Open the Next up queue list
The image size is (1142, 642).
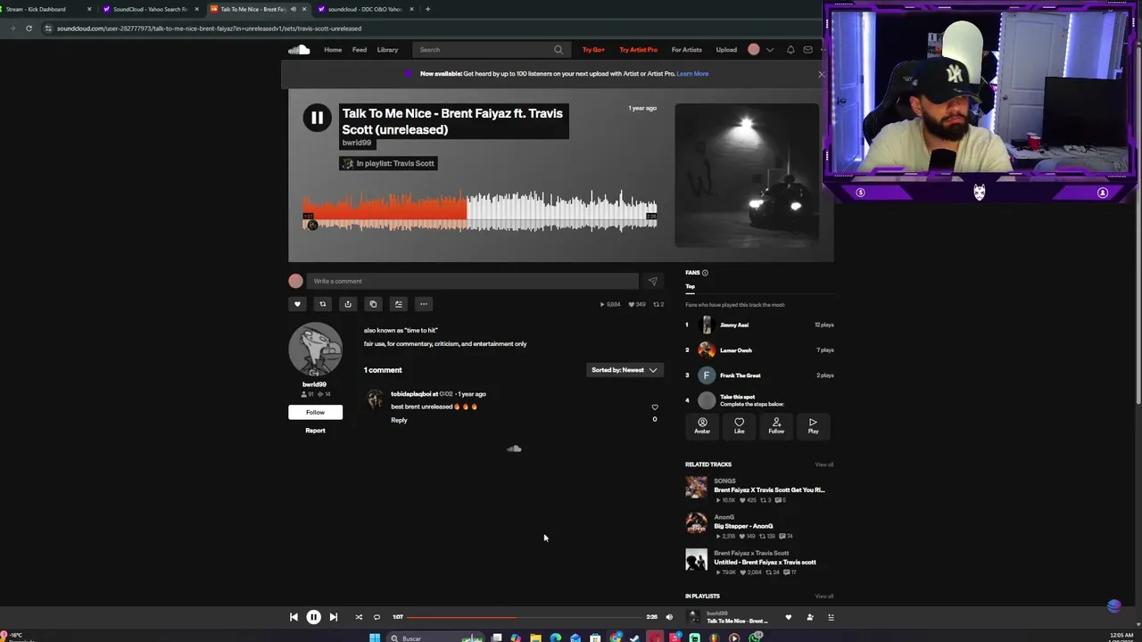(831, 617)
